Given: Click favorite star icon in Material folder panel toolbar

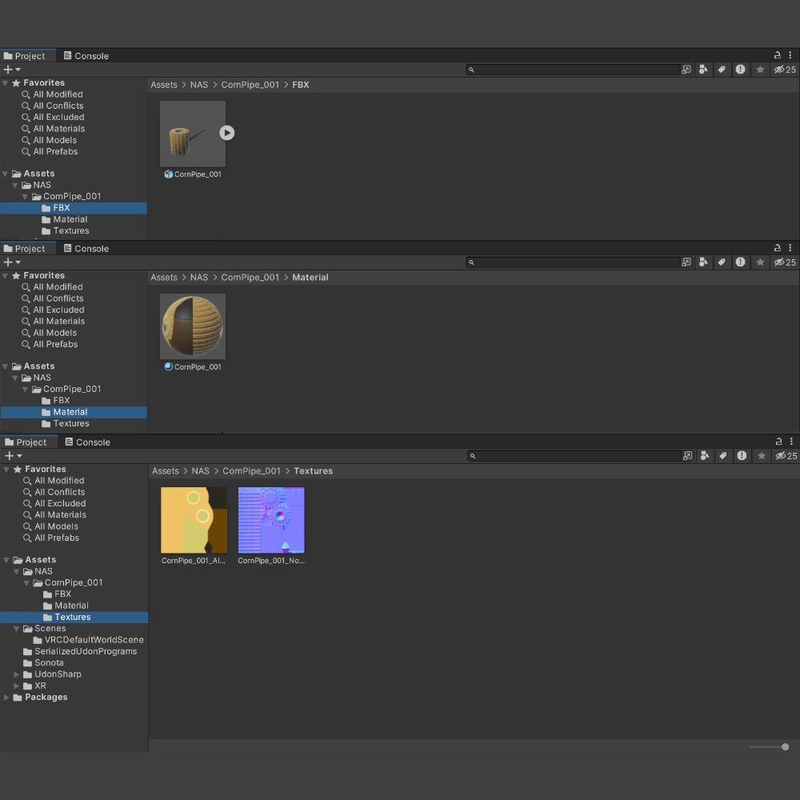Looking at the screenshot, I should point(760,262).
